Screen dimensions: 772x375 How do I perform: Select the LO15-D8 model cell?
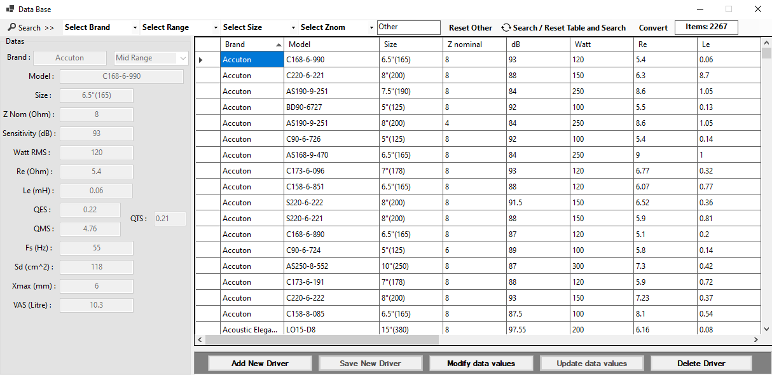[x=331, y=329]
